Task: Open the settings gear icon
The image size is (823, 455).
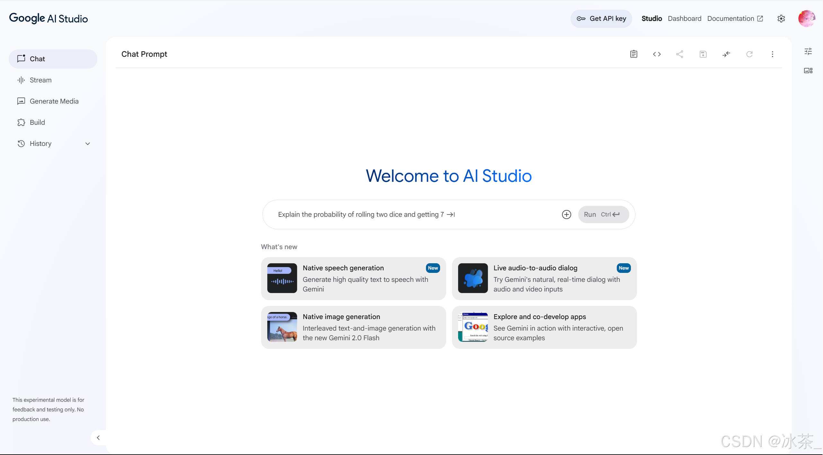Action: click(781, 19)
